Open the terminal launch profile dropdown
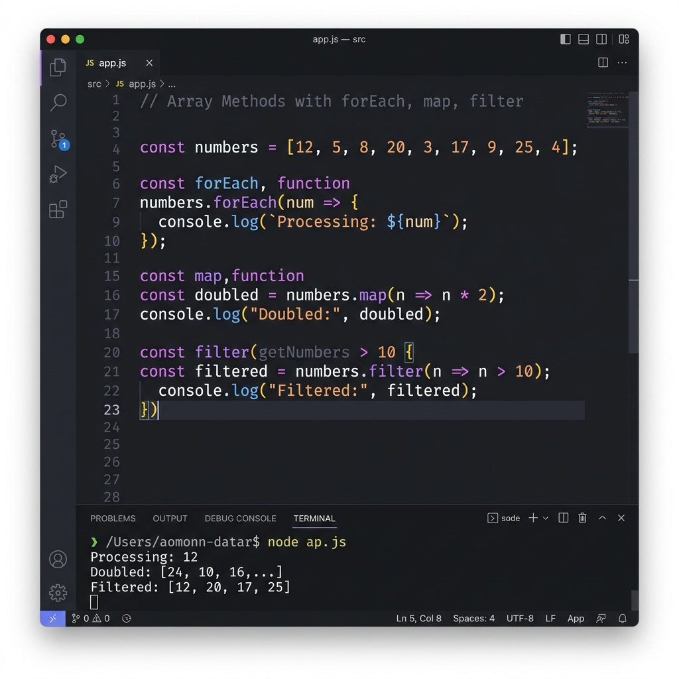The width and height of the screenshot is (679, 679). coord(546,519)
